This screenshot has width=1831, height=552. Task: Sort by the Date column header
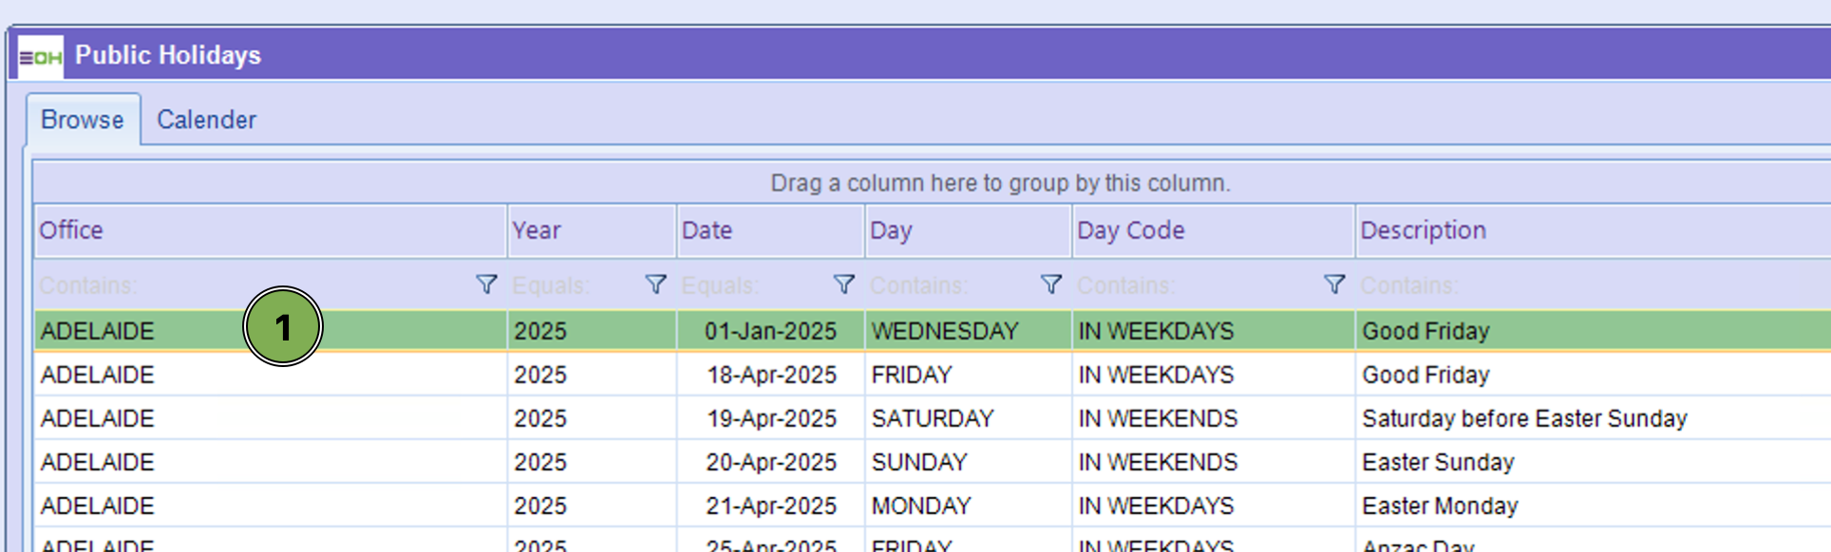[x=769, y=230]
